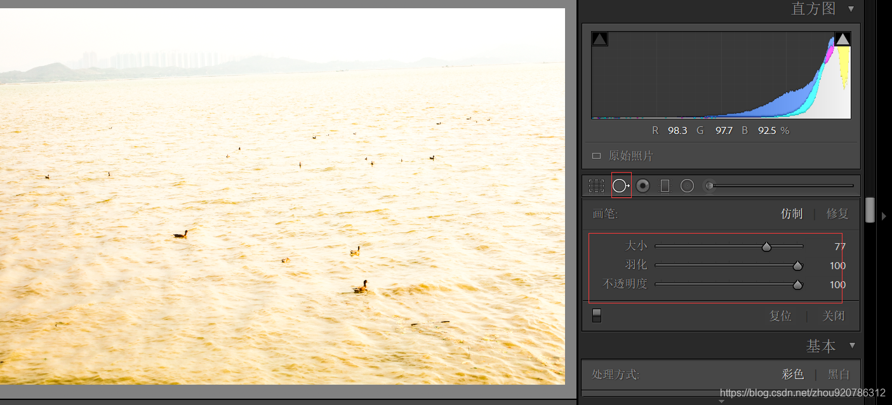Choose 黑白 processing mode
The image size is (892, 405).
(838, 375)
